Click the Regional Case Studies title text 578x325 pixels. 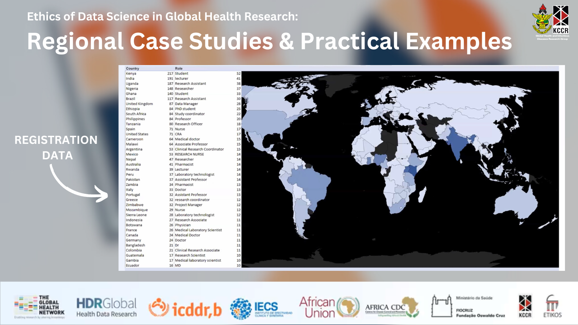[270, 41]
